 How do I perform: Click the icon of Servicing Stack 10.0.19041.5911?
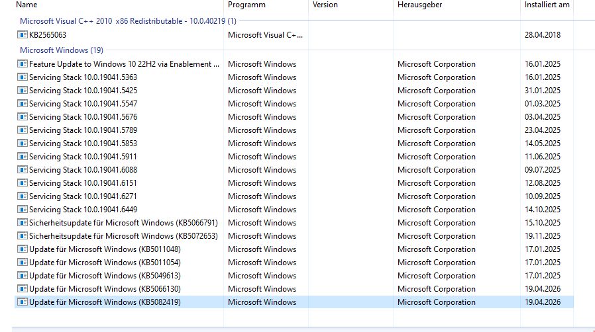click(x=23, y=157)
